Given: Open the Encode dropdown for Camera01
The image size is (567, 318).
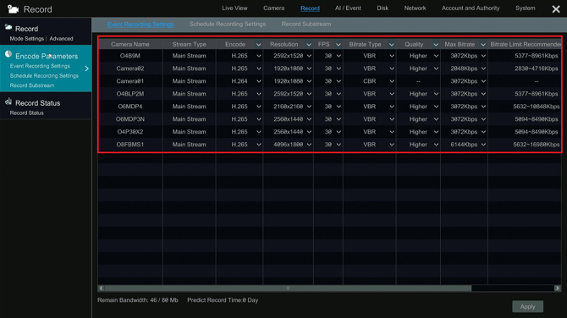Looking at the screenshot, I should pyautogui.click(x=259, y=81).
